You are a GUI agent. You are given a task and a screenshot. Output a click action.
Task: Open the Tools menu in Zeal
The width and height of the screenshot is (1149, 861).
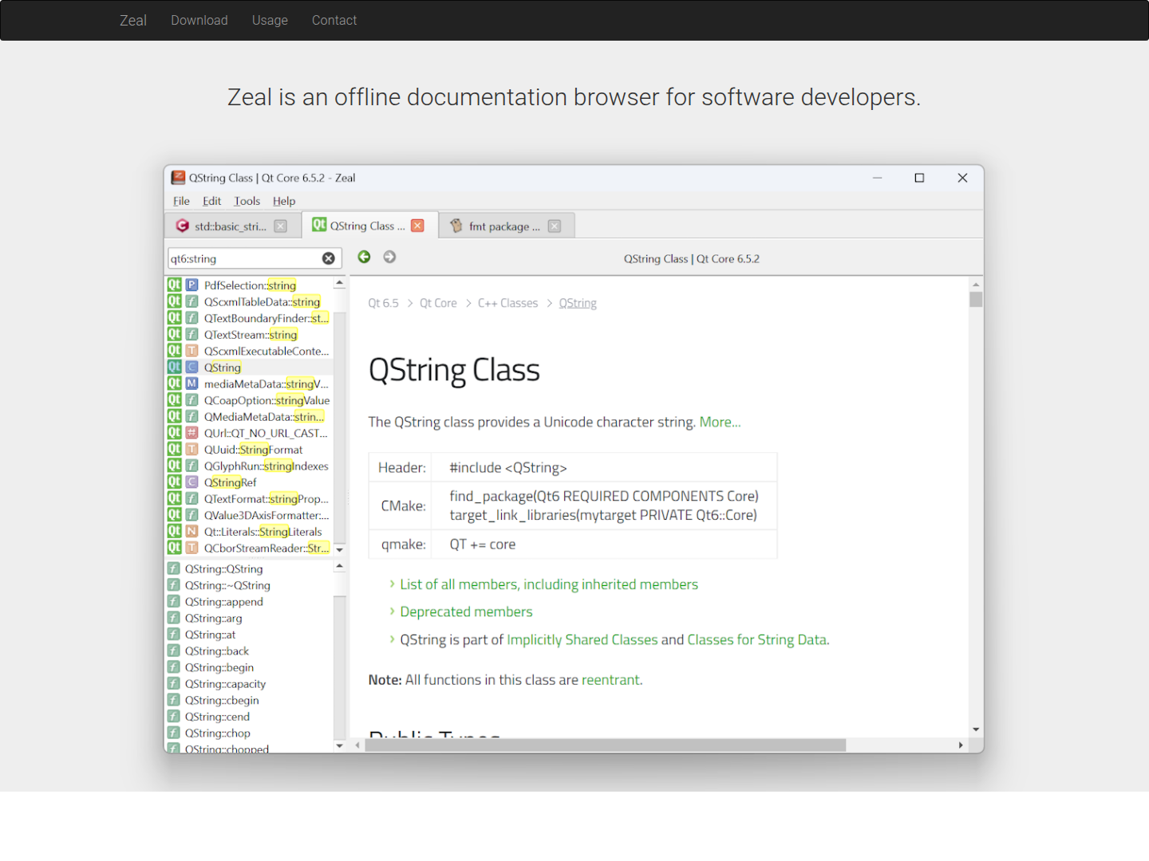(x=247, y=201)
